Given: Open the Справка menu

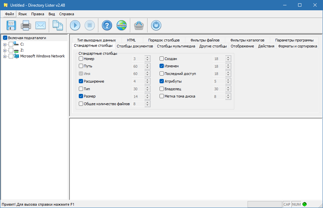Looking at the screenshot, I should click(x=66, y=14).
